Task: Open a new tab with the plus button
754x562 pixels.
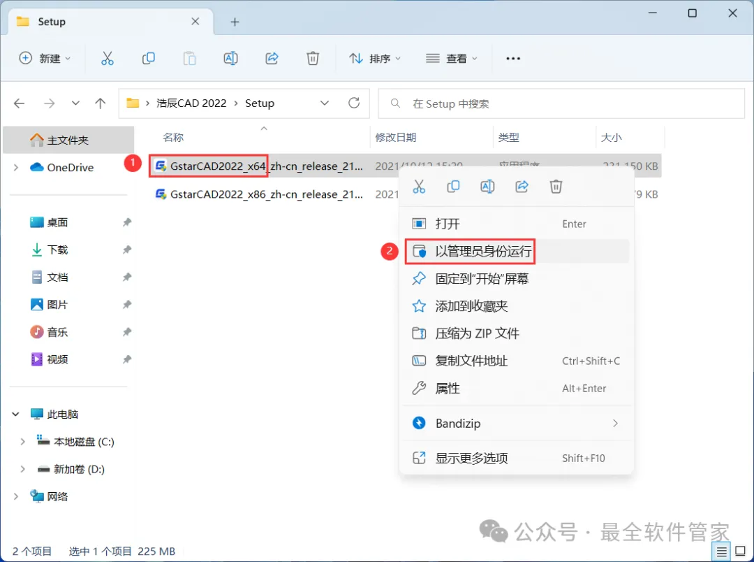Action: [x=235, y=22]
